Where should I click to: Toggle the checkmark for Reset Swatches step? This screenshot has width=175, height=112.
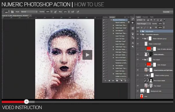click(104, 23)
